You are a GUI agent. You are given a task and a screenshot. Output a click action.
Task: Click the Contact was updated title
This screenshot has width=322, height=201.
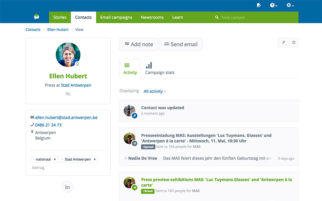(x=163, y=108)
